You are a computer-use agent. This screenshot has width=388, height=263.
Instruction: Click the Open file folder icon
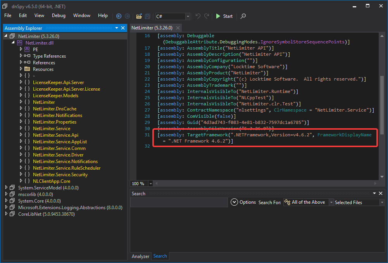pyautogui.click(x=139, y=16)
